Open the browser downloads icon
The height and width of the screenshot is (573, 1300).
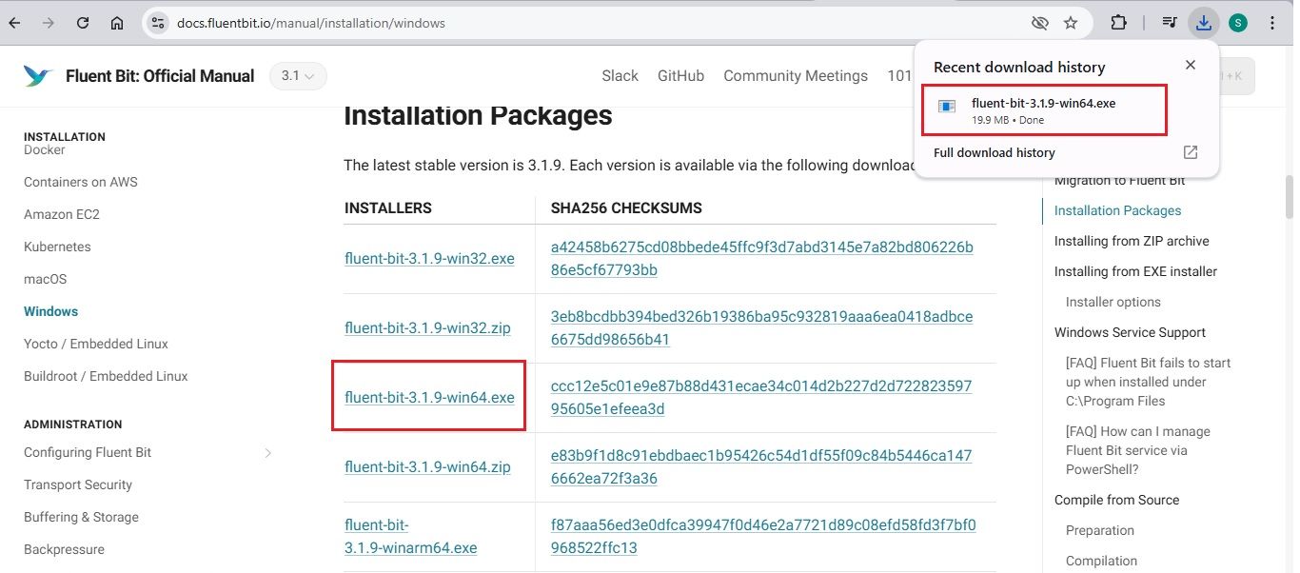tap(1203, 22)
